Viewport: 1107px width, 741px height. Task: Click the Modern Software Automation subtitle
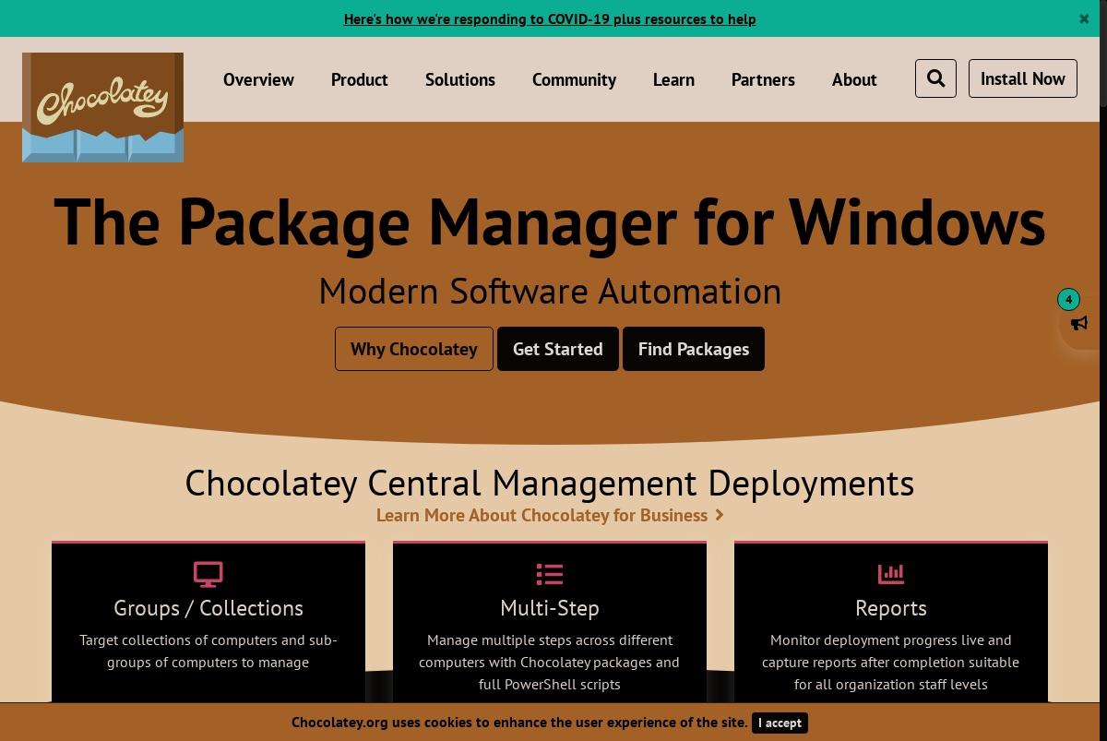point(550,292)
